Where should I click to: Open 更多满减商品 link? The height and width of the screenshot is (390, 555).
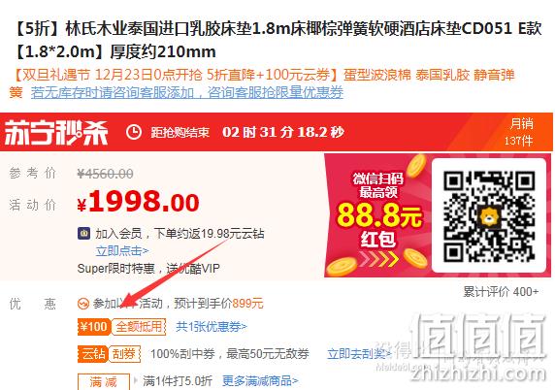260,381
